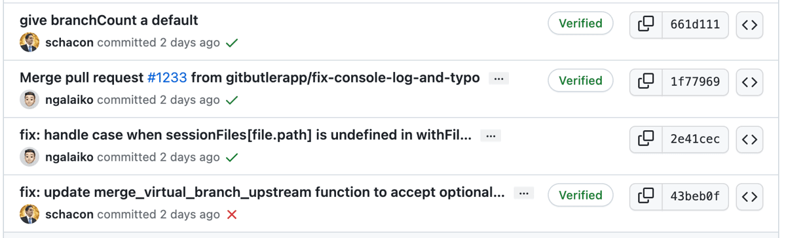
Task: Open schacon's avatar on branchCount commit
Action: point(29,42)
